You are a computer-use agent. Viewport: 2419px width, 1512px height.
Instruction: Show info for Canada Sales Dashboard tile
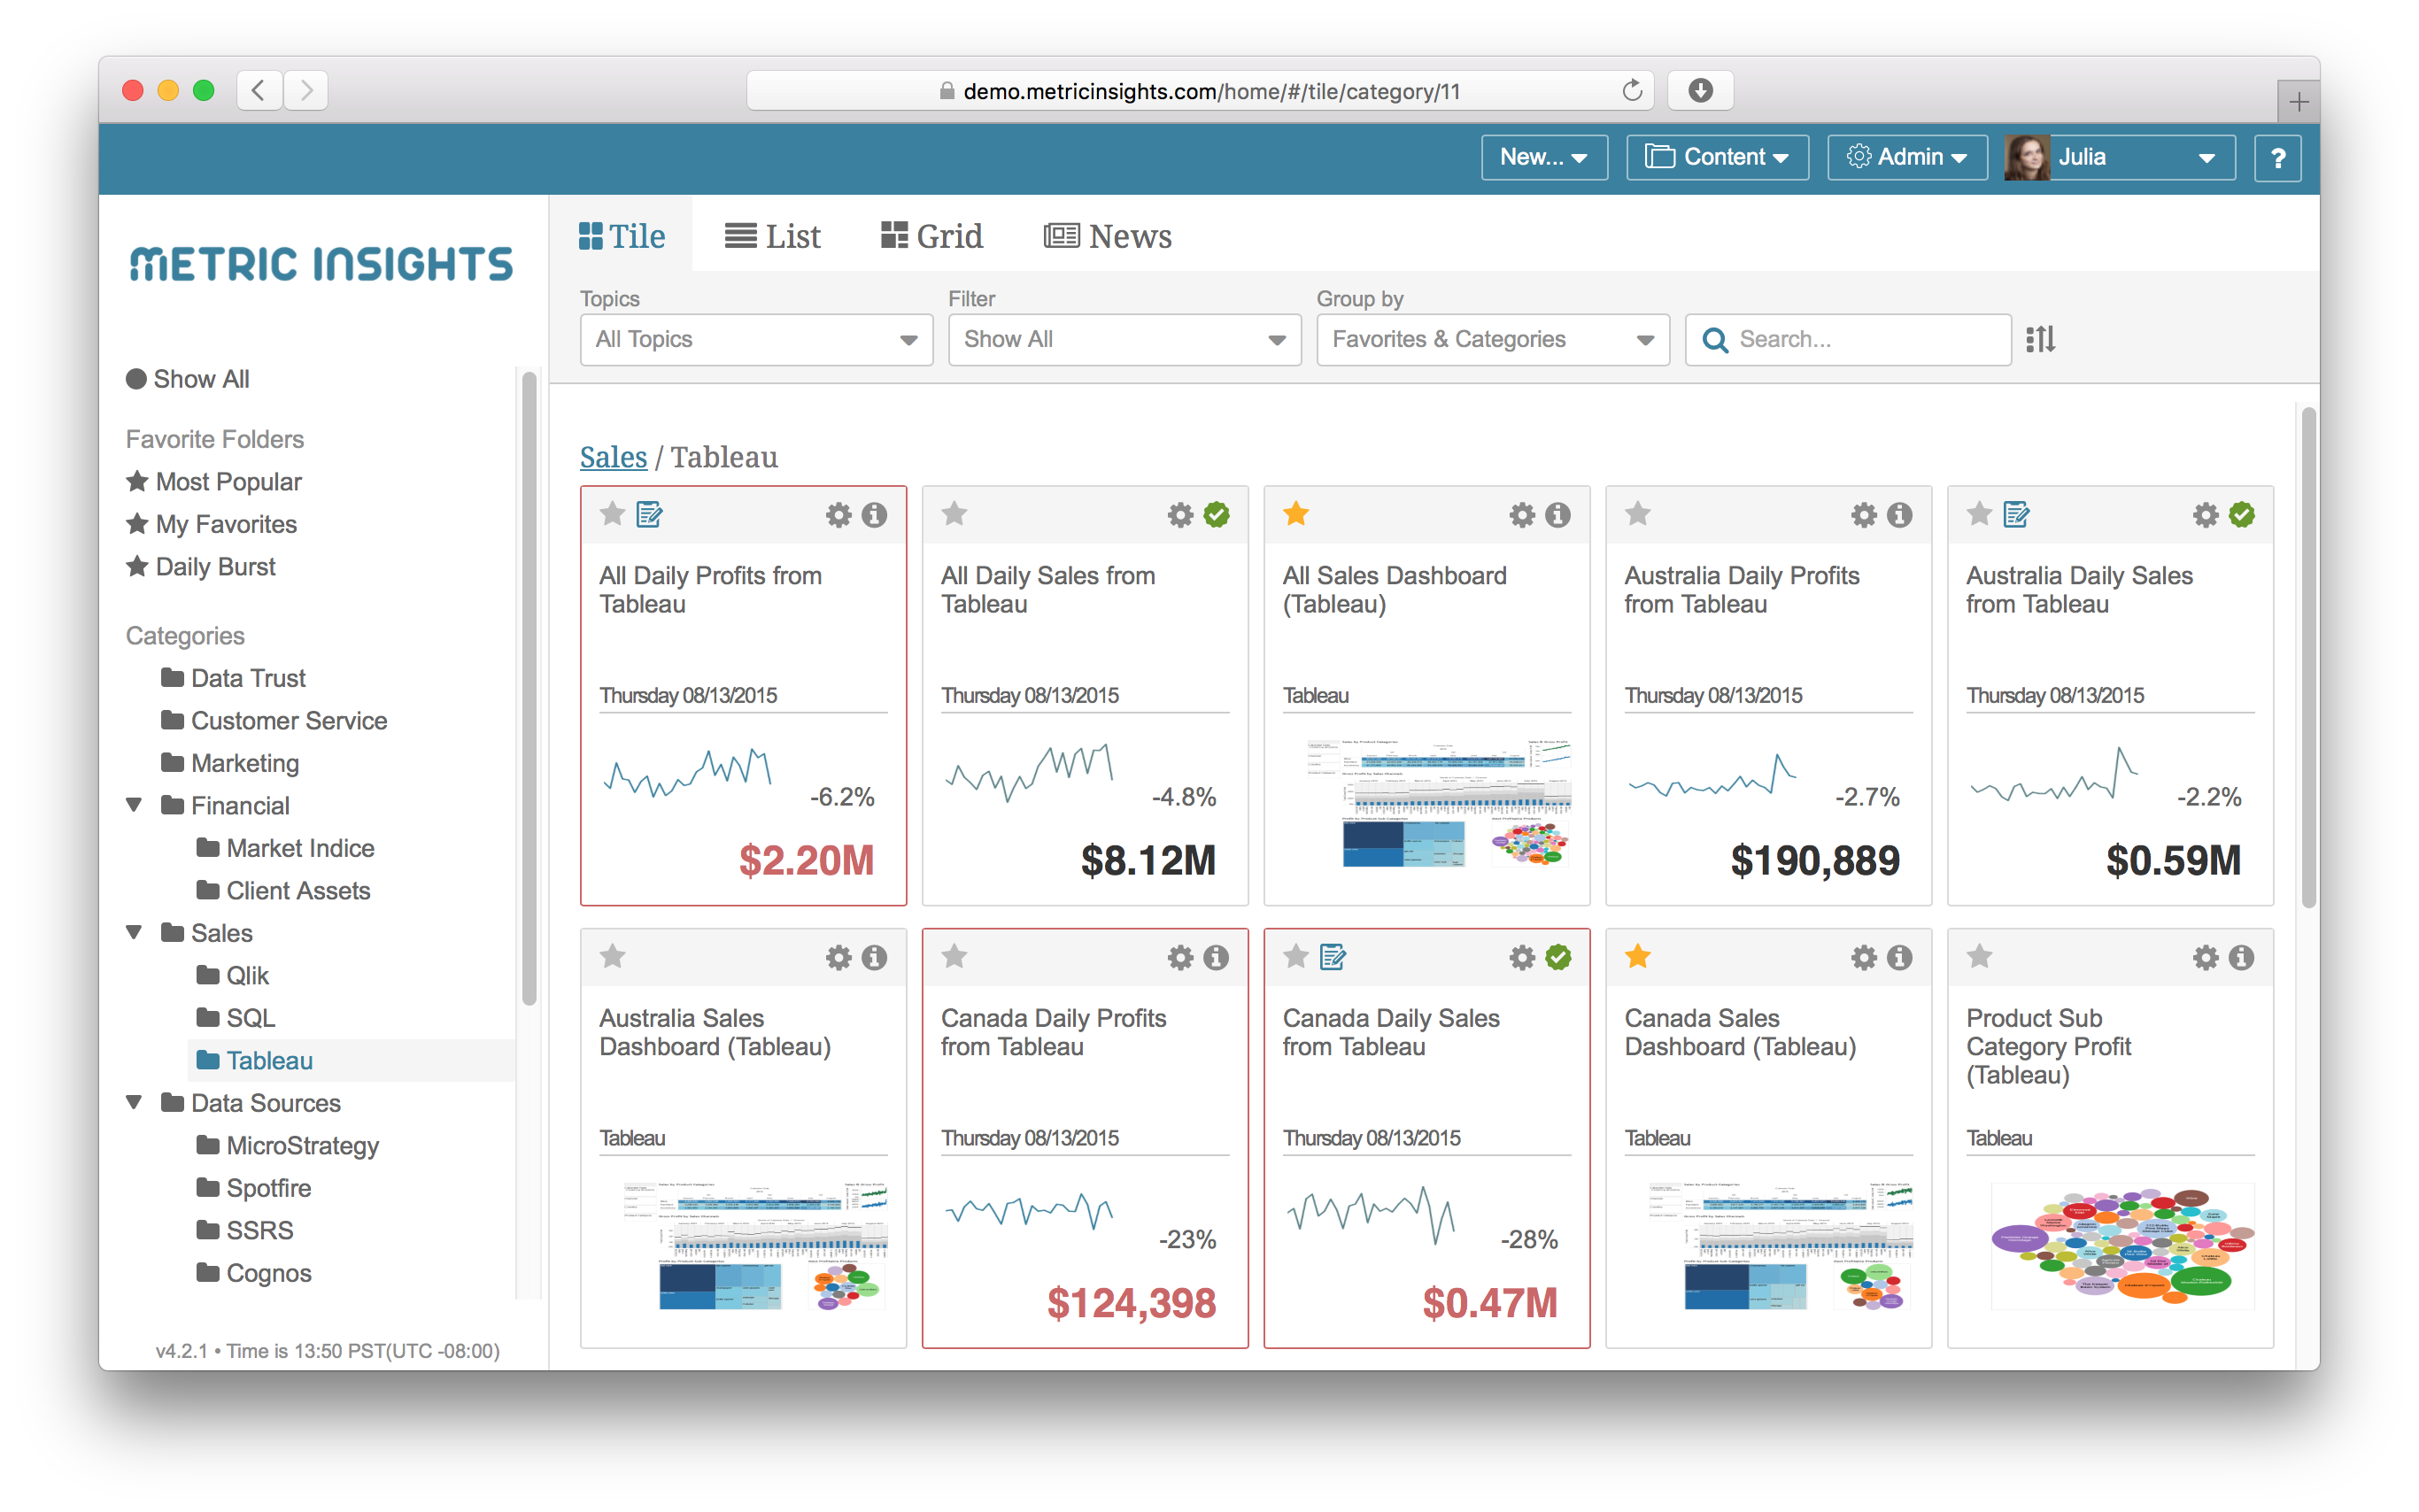point(1900,958)
